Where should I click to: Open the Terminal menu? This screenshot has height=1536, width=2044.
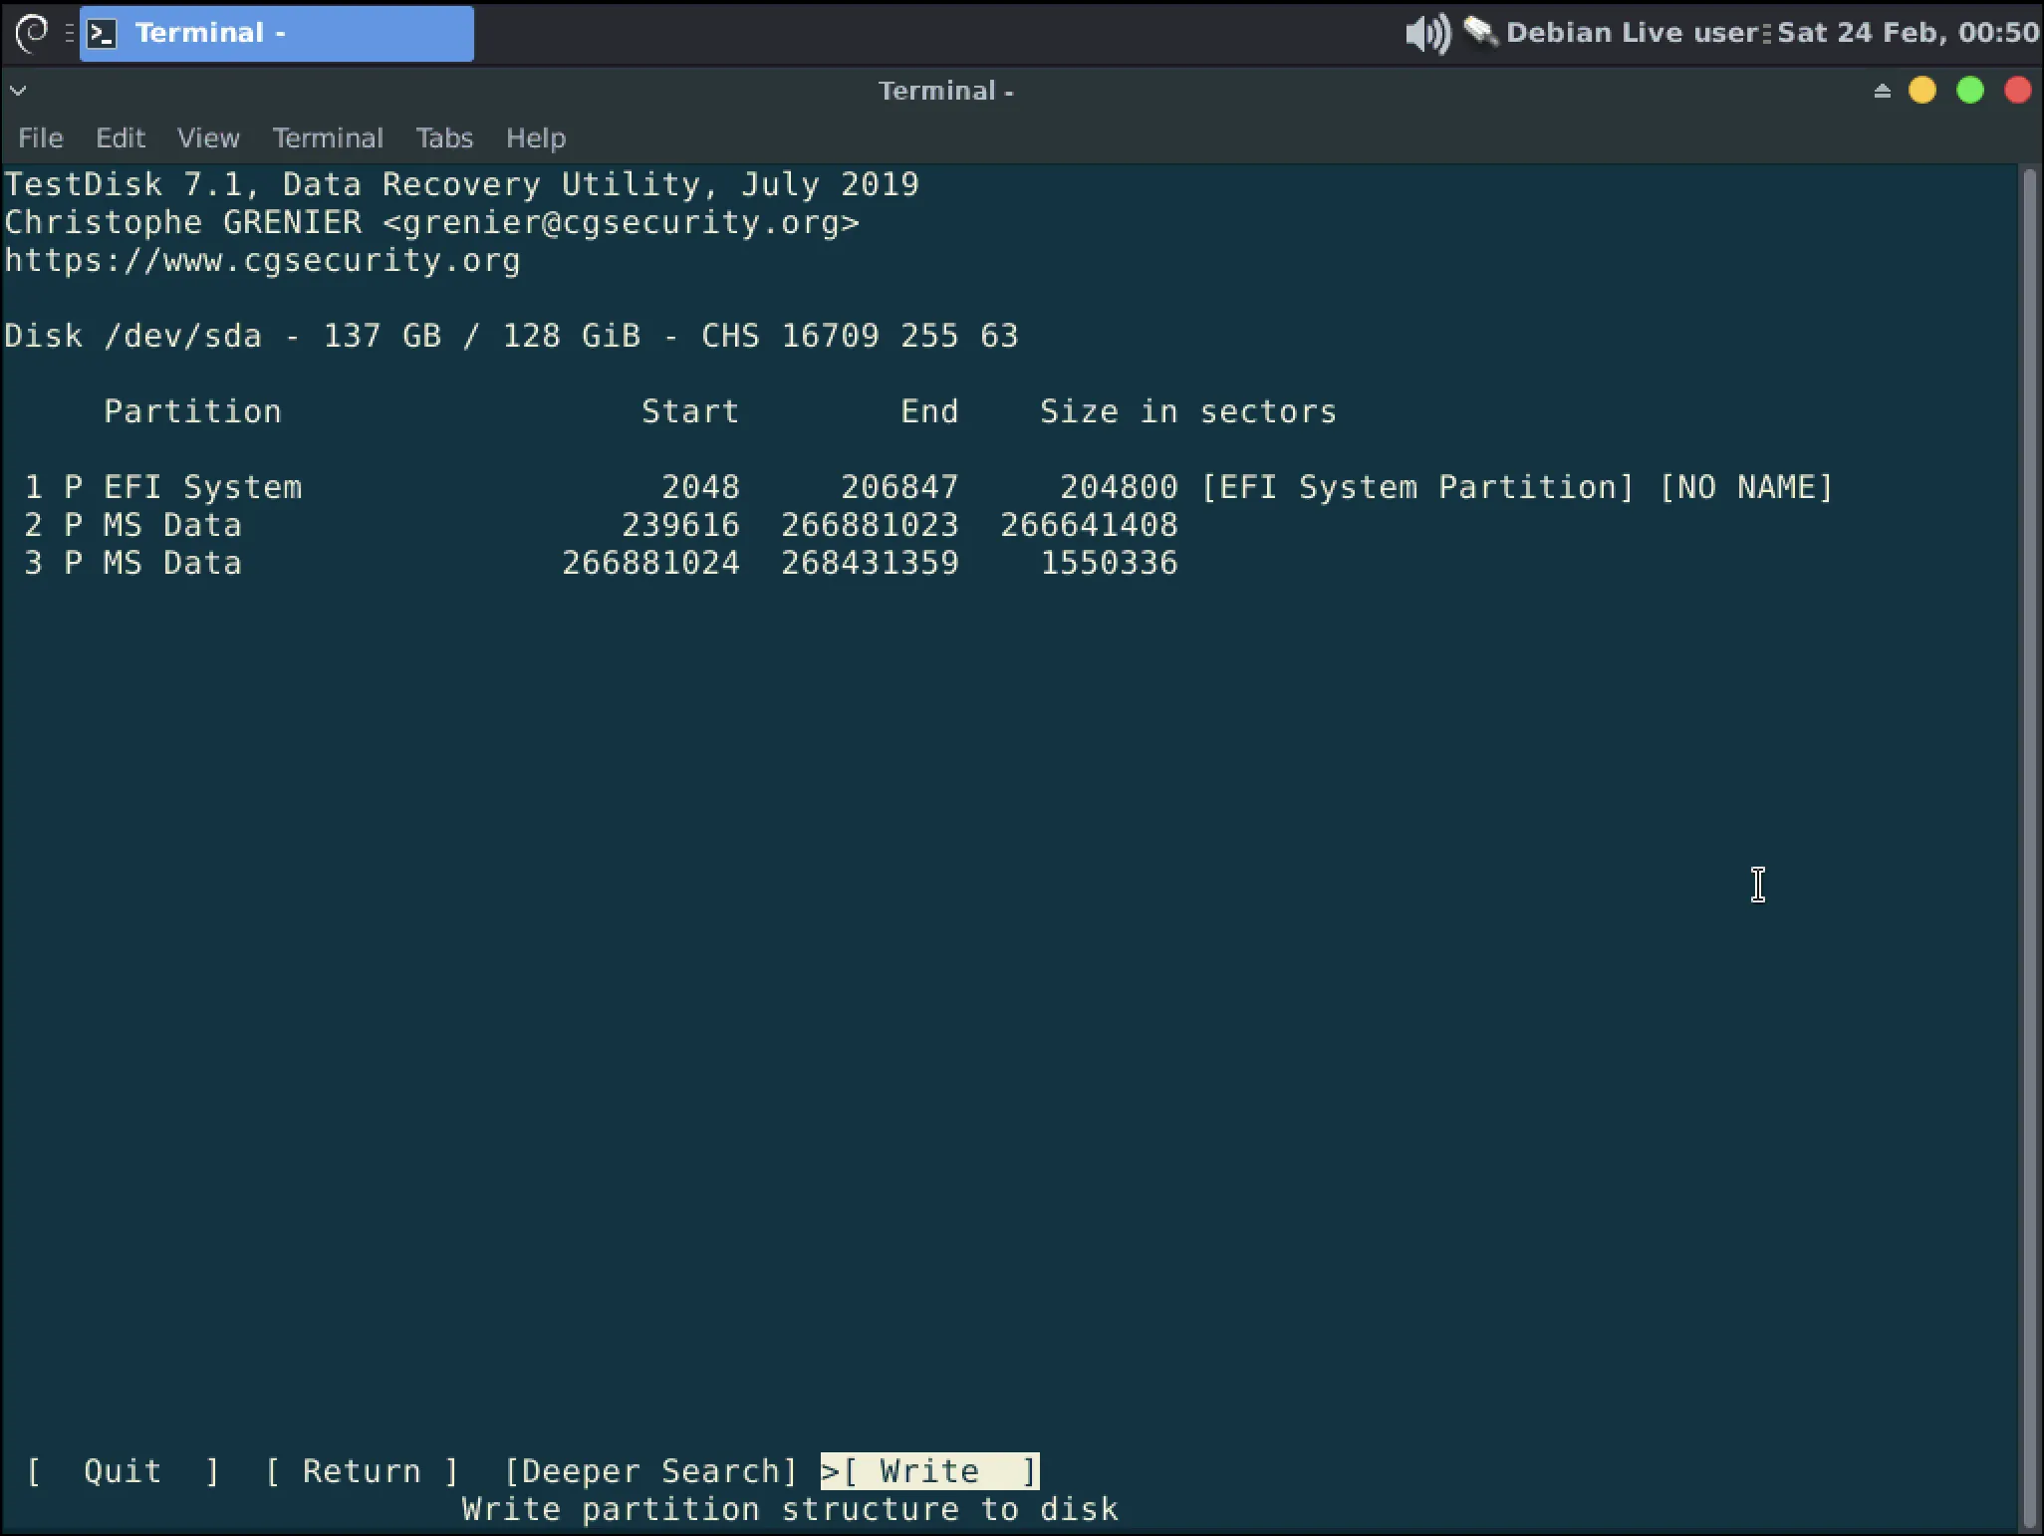(328, 138)
